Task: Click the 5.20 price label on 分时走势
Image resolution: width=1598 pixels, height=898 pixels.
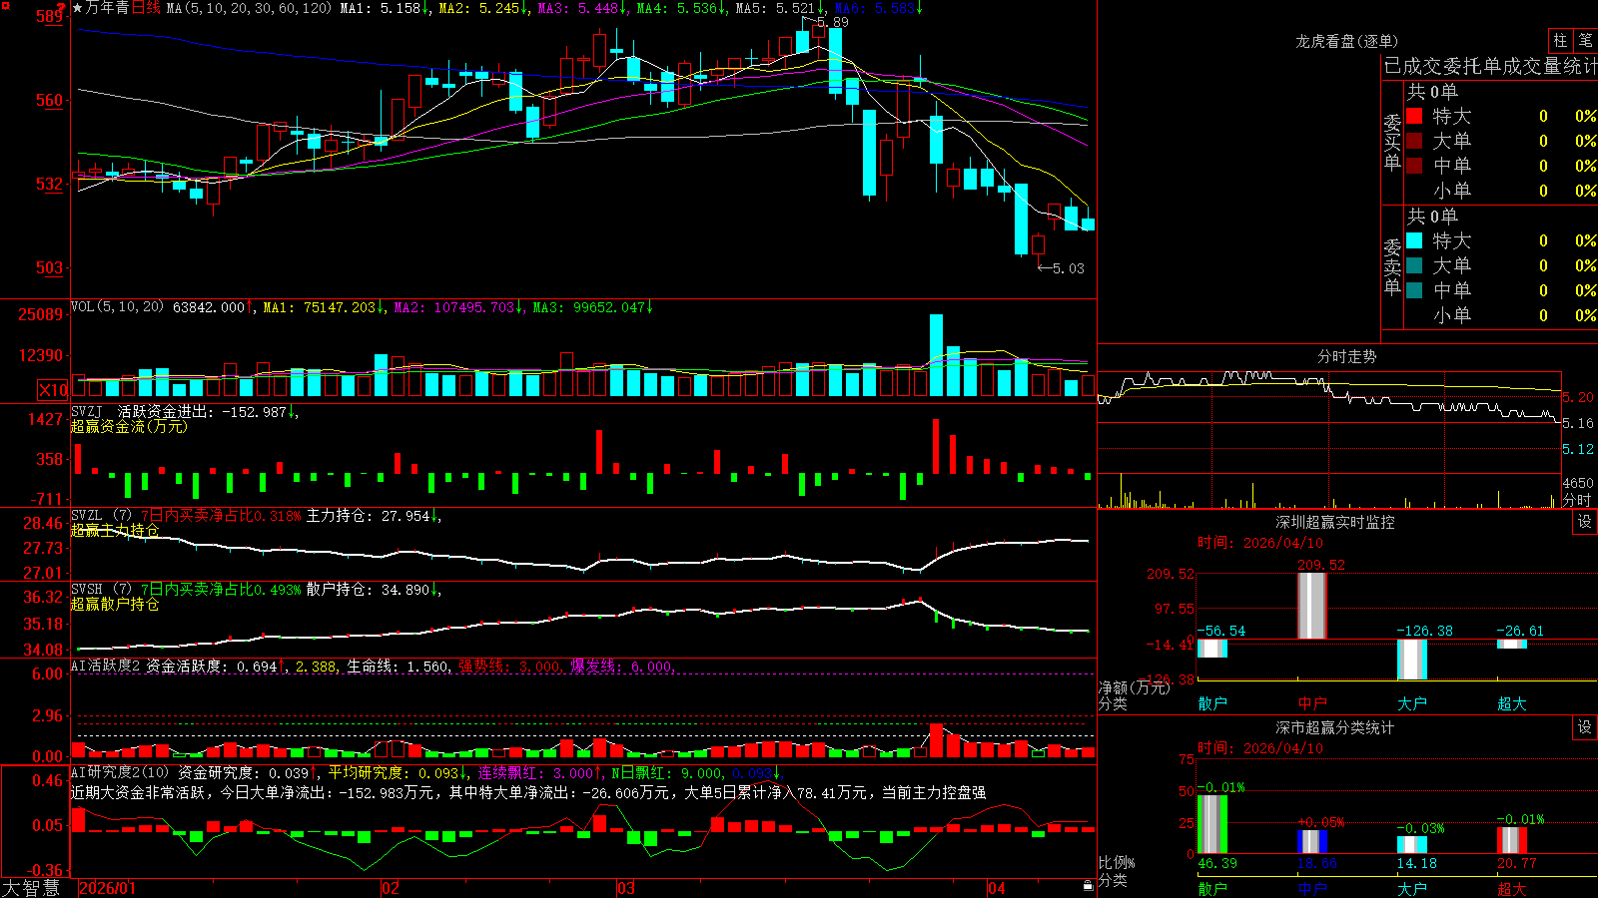Action: pos(1578,397)
